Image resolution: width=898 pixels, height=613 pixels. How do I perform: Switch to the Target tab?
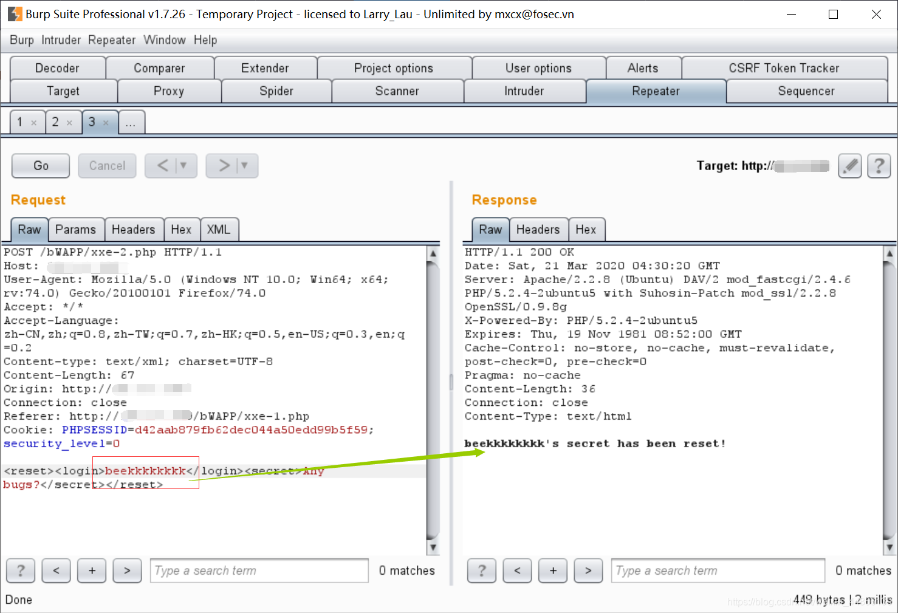click(x=63, y=91)
